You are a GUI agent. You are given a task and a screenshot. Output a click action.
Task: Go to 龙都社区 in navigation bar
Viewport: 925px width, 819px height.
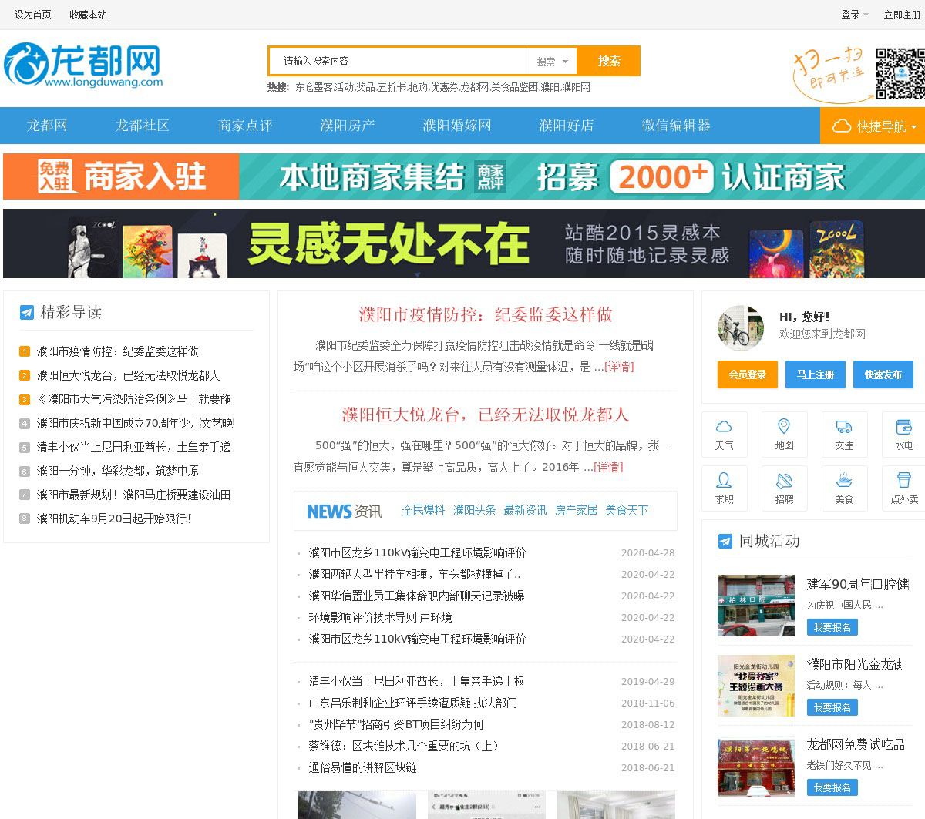click(142, 126)
